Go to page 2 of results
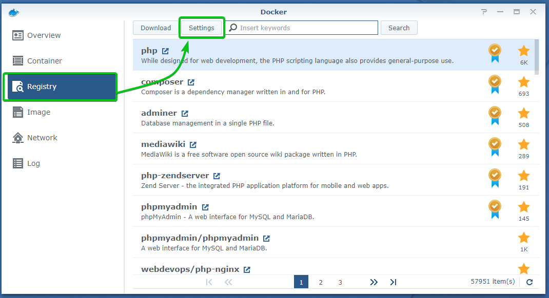This screenshot has width=549, height=298. [x=321, y=282]
